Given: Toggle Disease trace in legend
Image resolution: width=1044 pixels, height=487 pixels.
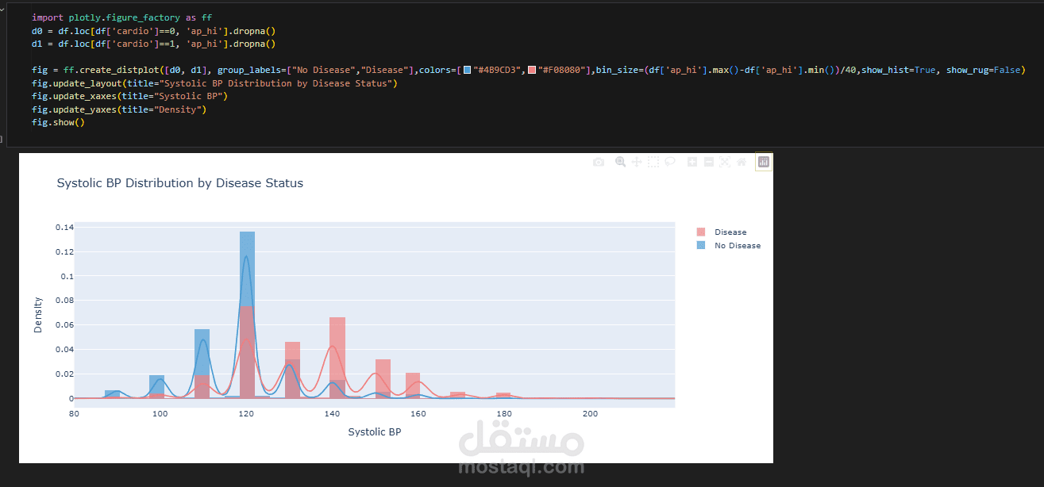Looking at the screenshot, I should pyautogui.click(x=722, y=232).
